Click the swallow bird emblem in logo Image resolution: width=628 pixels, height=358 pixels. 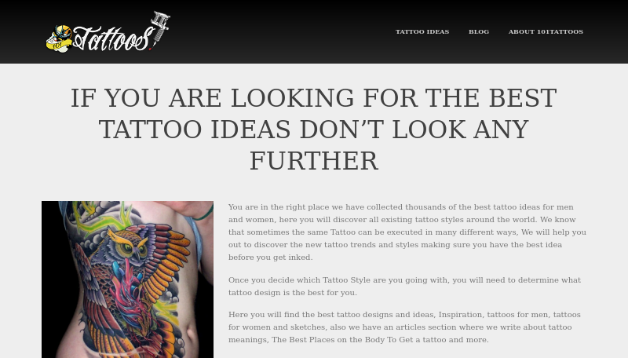click(62, 33)
